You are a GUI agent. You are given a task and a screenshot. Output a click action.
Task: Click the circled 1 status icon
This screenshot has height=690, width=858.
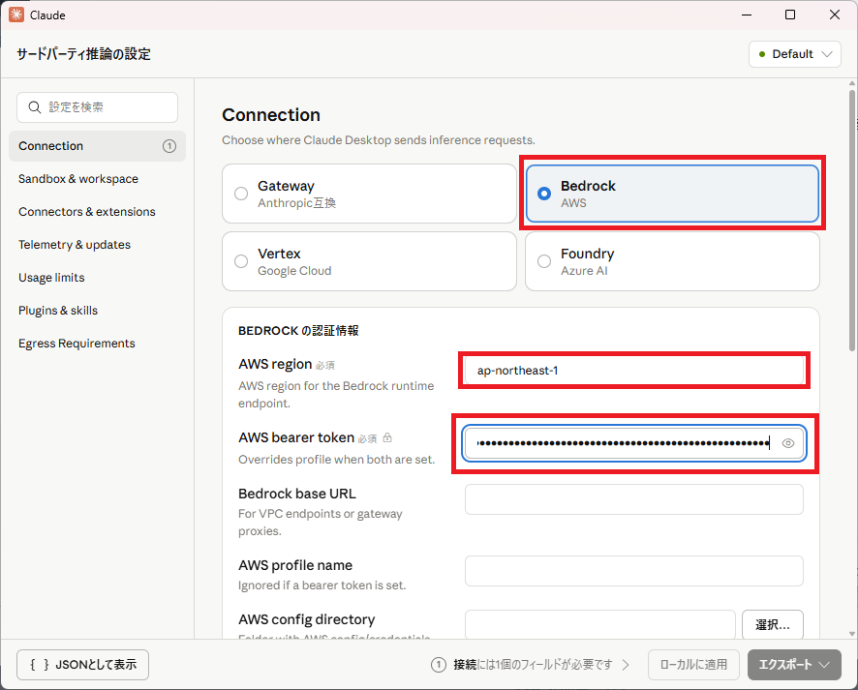439,664
